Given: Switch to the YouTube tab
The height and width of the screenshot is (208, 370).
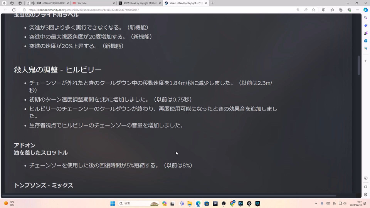Looking at the screenshot, I should 93,3.
